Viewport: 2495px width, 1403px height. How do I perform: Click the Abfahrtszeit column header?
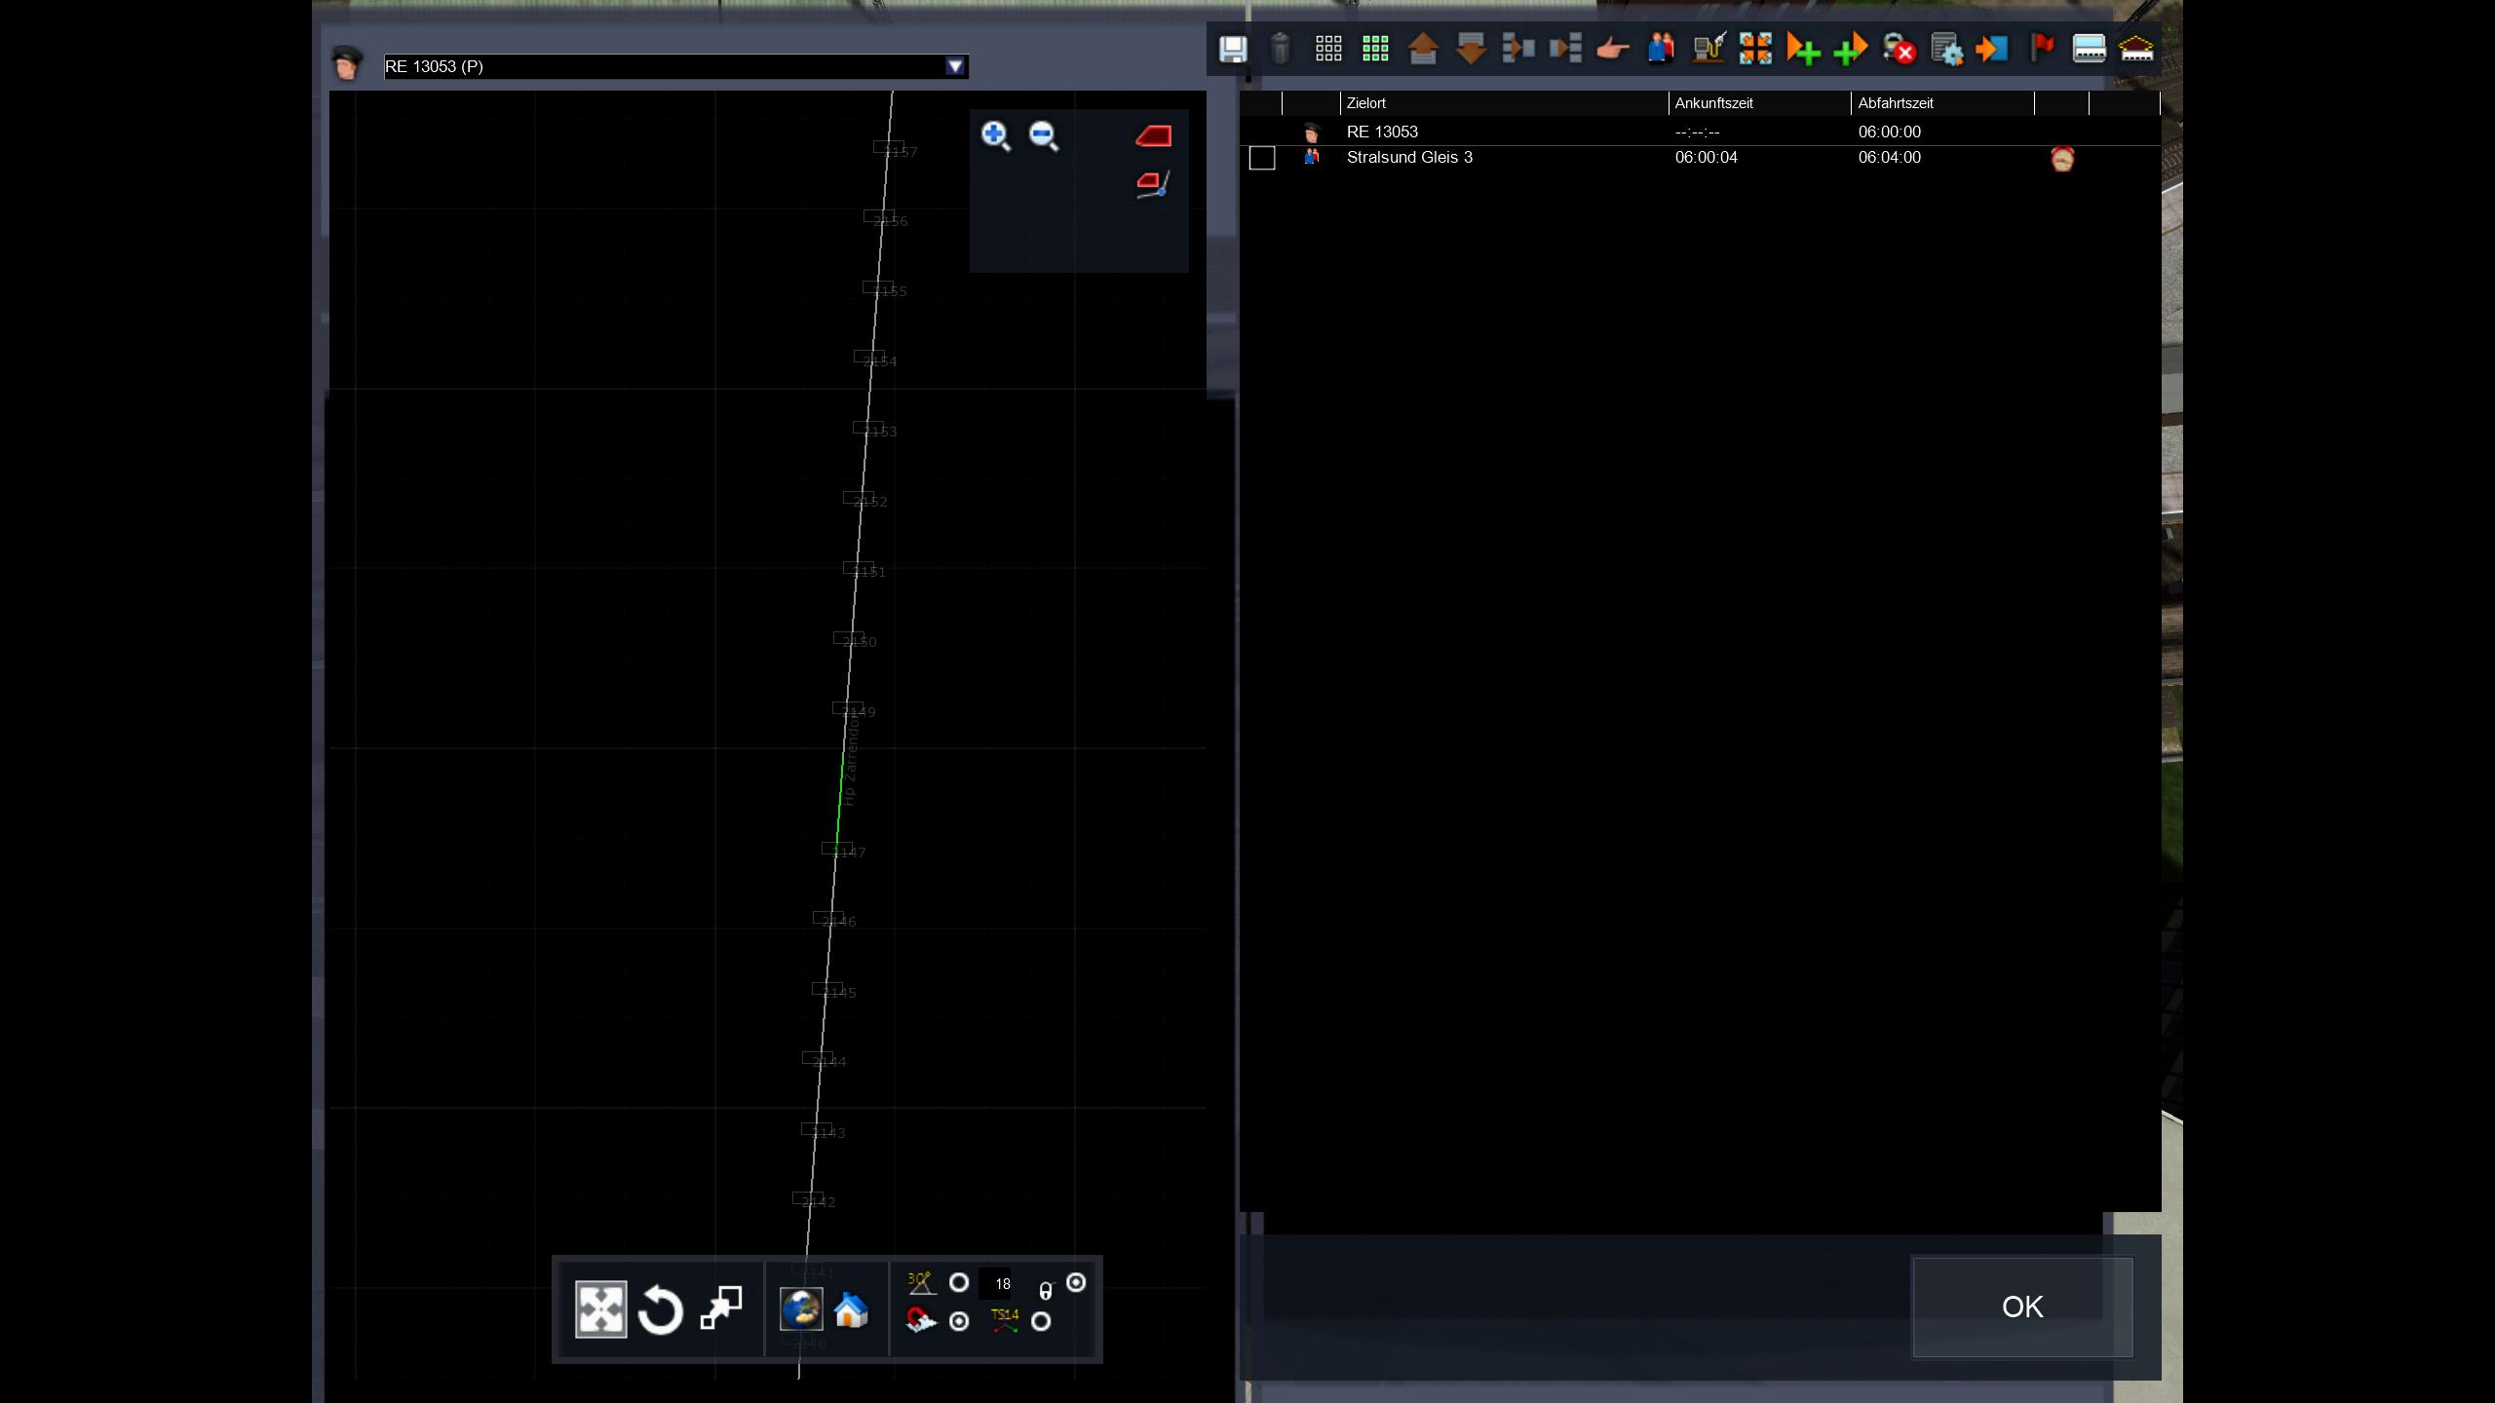[x=1896, y=103]
